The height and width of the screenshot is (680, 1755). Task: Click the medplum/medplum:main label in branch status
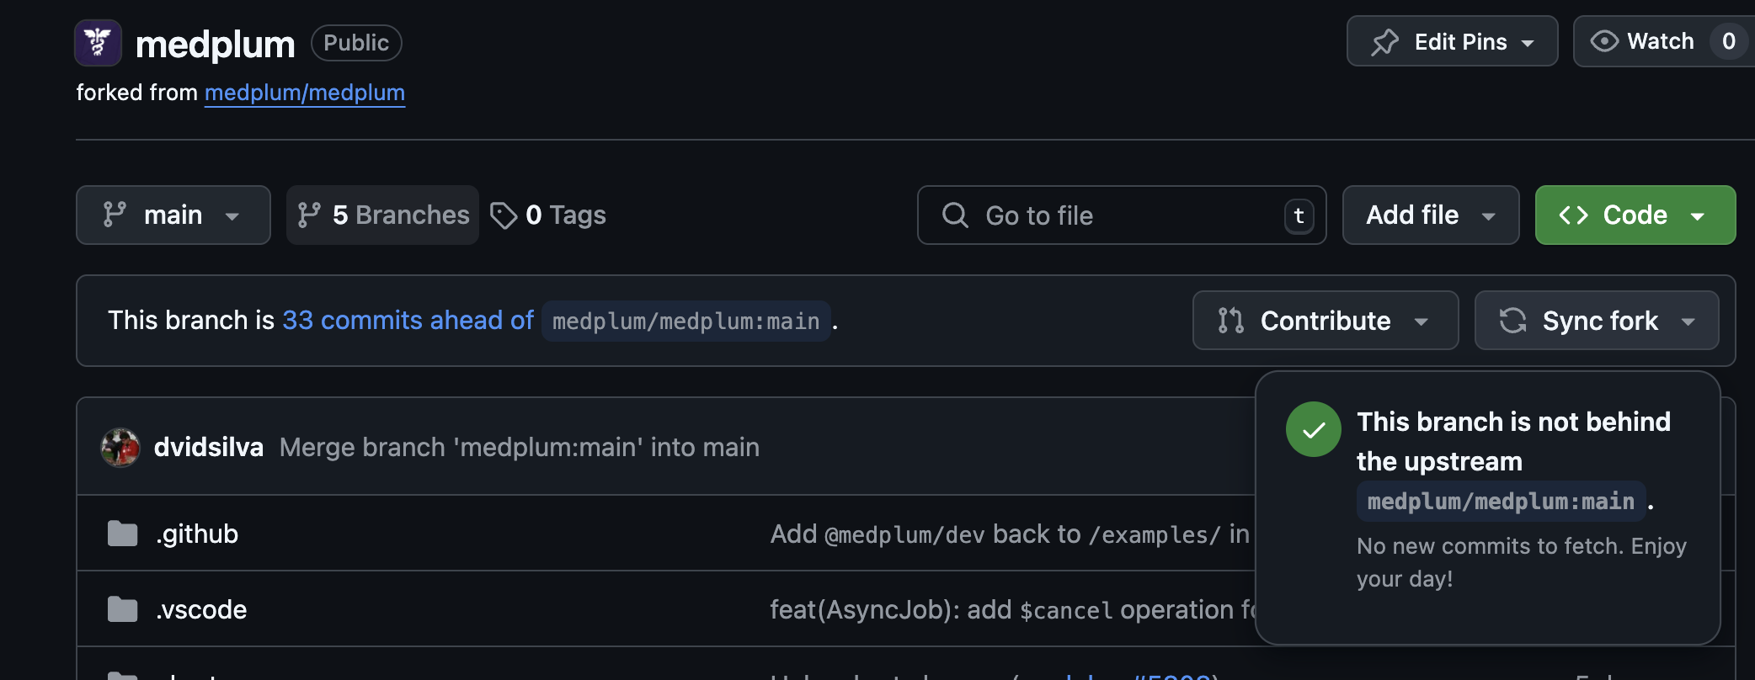pos(686,321)
